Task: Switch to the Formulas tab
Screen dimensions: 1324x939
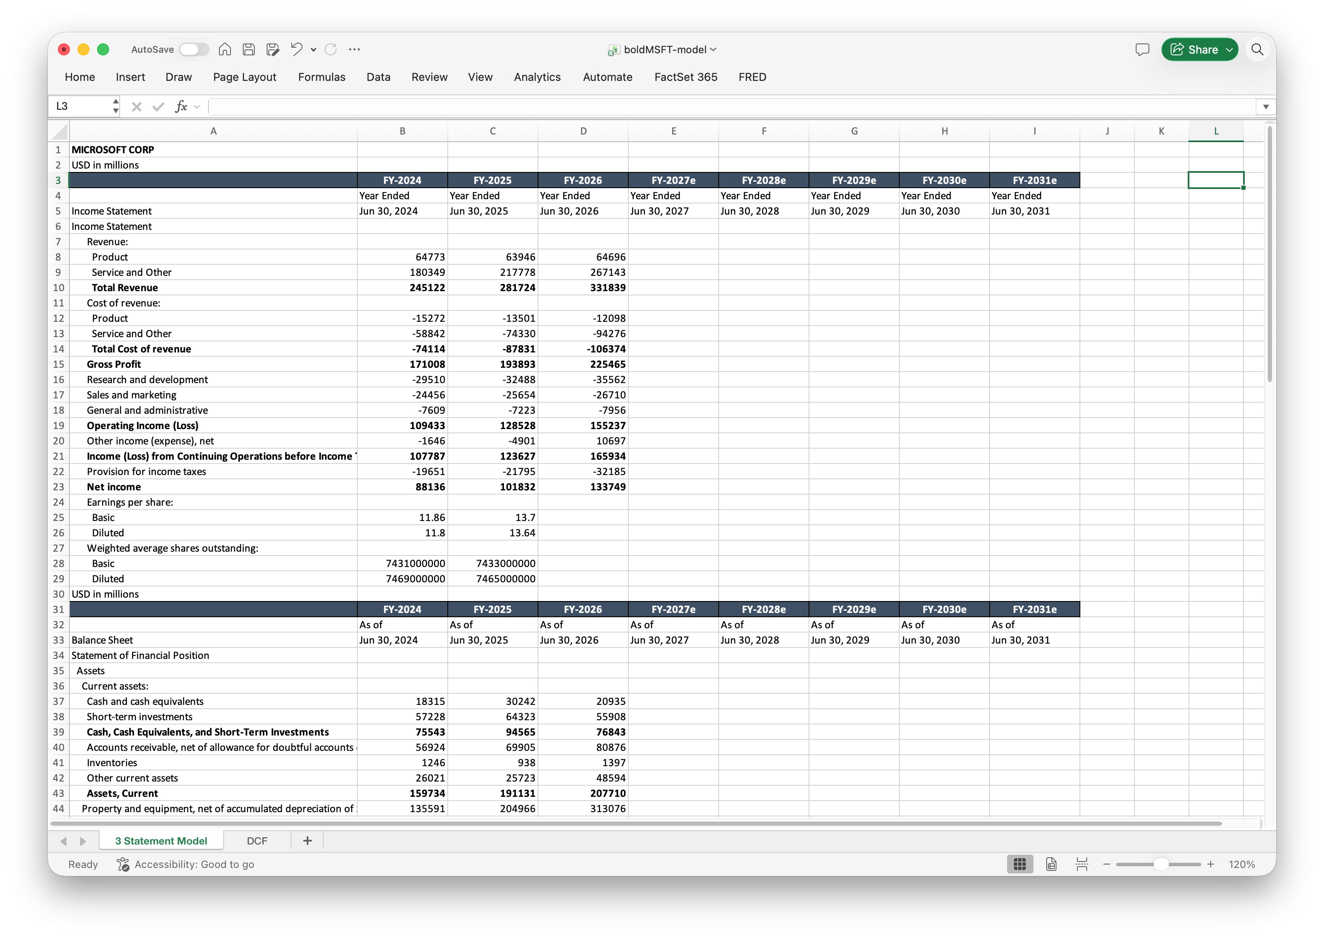Action: point(322,77)
